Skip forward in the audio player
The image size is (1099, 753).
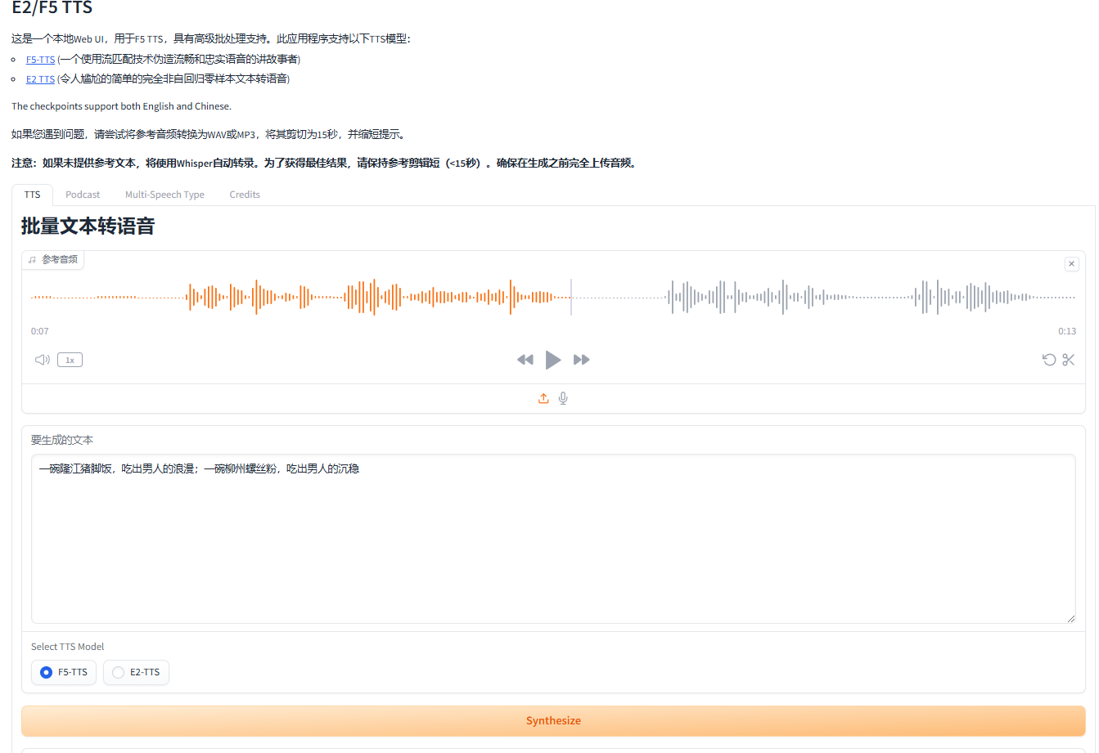(x=582, y=359)
